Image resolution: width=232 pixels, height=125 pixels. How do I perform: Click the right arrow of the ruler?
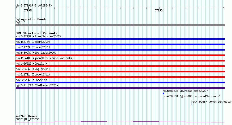224,8
